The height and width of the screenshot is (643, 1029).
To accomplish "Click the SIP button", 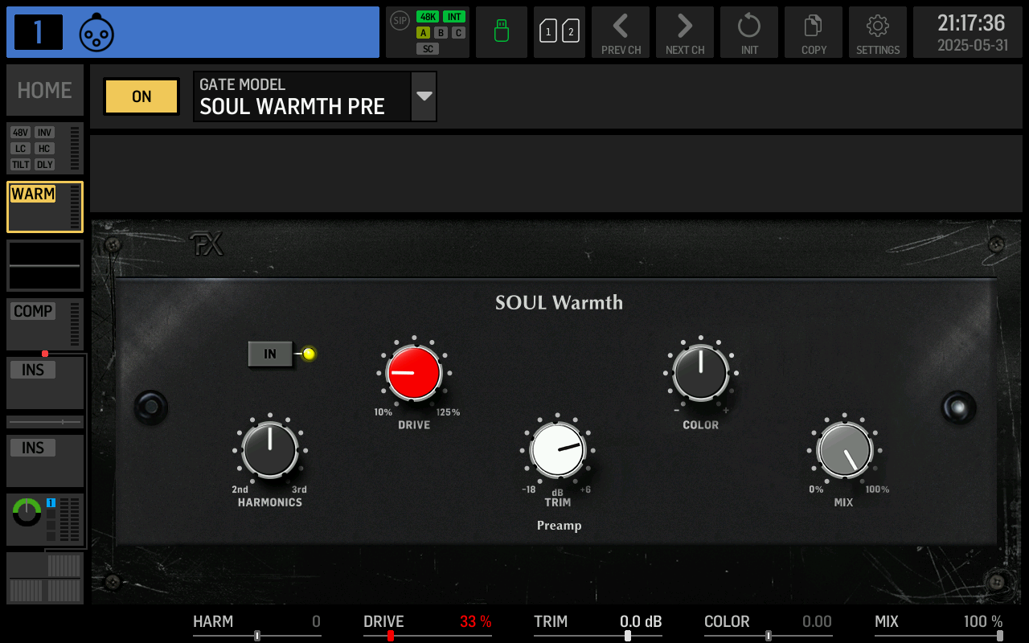I will click(x=400, y=21).
